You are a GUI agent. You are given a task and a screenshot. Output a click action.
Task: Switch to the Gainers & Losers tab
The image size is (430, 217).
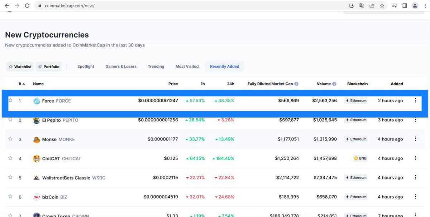[120, 66]
